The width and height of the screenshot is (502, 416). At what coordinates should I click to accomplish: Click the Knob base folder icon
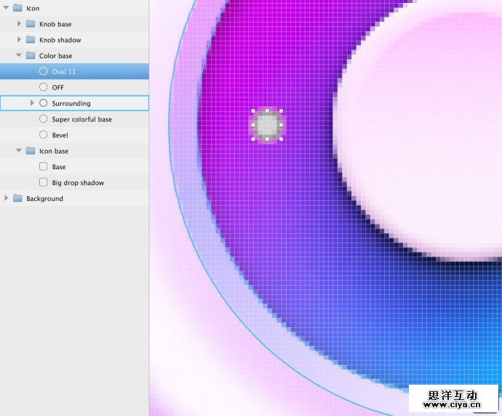coord(31,24)
